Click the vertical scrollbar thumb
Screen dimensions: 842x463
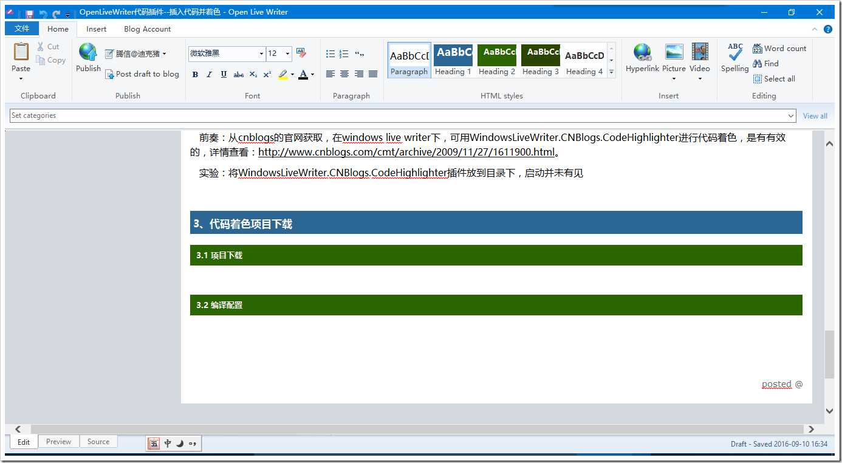point(830,354)
